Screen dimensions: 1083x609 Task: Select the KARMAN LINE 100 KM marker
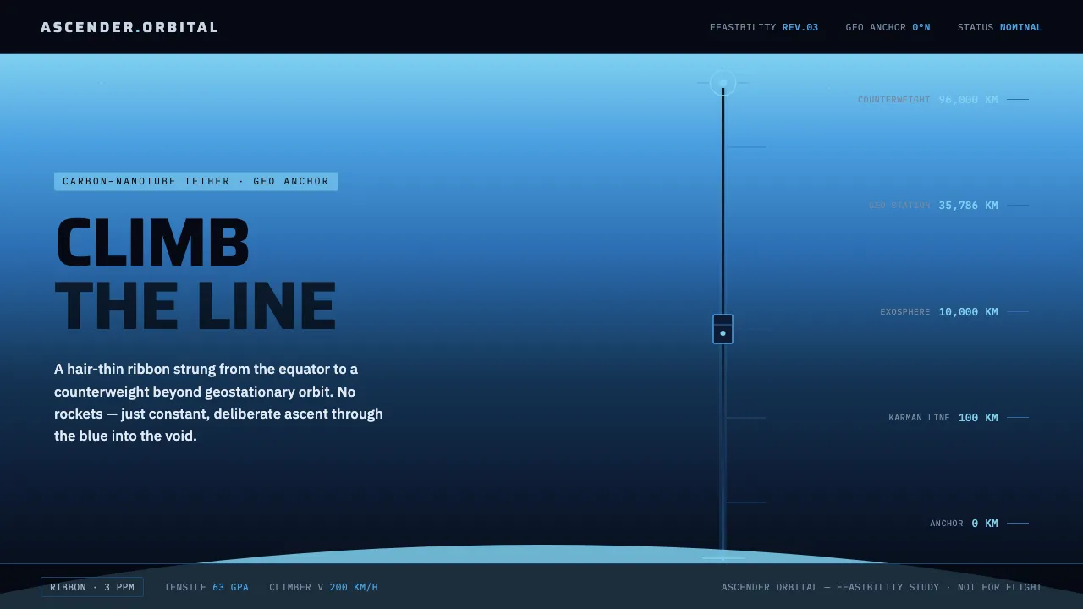tap(958, 418)
